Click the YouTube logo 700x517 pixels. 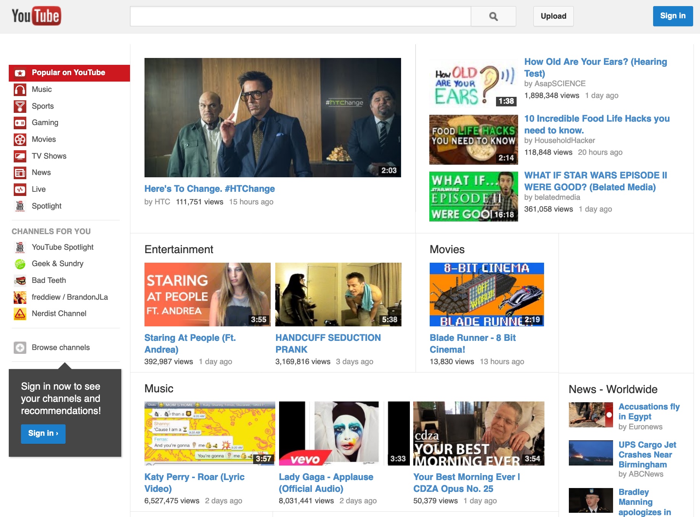point(36,16)
